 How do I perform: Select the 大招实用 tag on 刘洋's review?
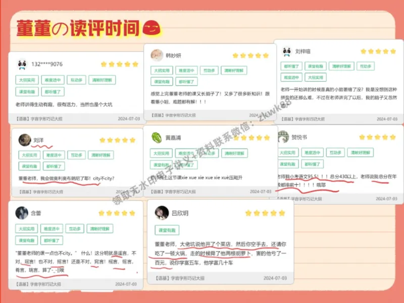29,155
